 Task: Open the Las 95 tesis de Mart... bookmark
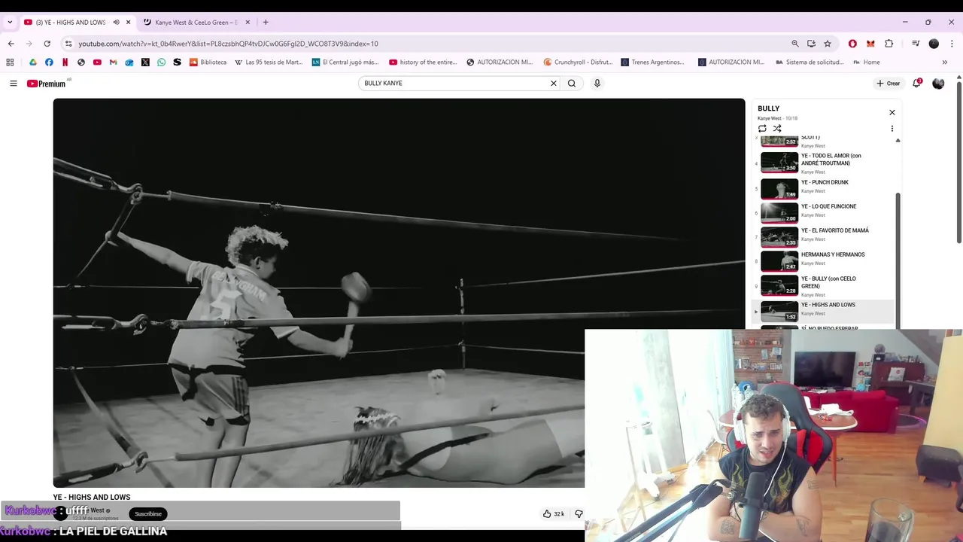pyautogui.click(x=269, y=62)
